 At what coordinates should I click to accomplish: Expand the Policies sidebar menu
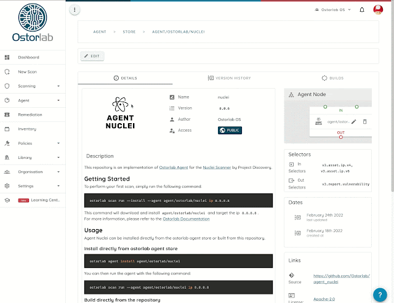58,143
